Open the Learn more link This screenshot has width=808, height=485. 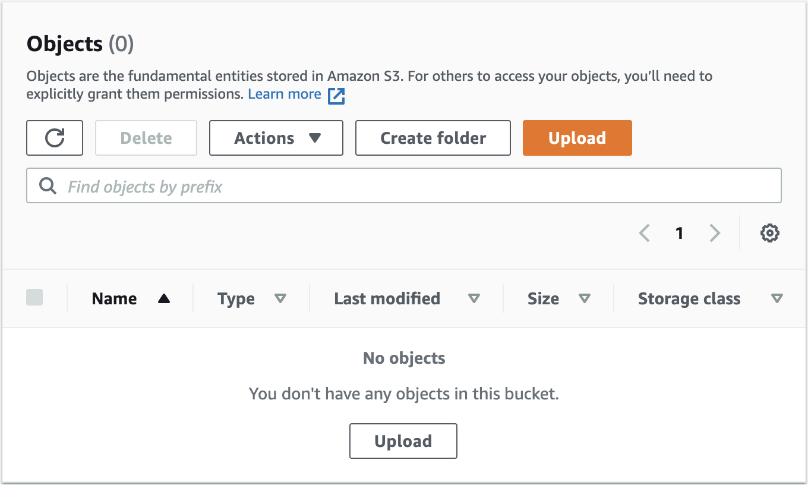[285, 94]
